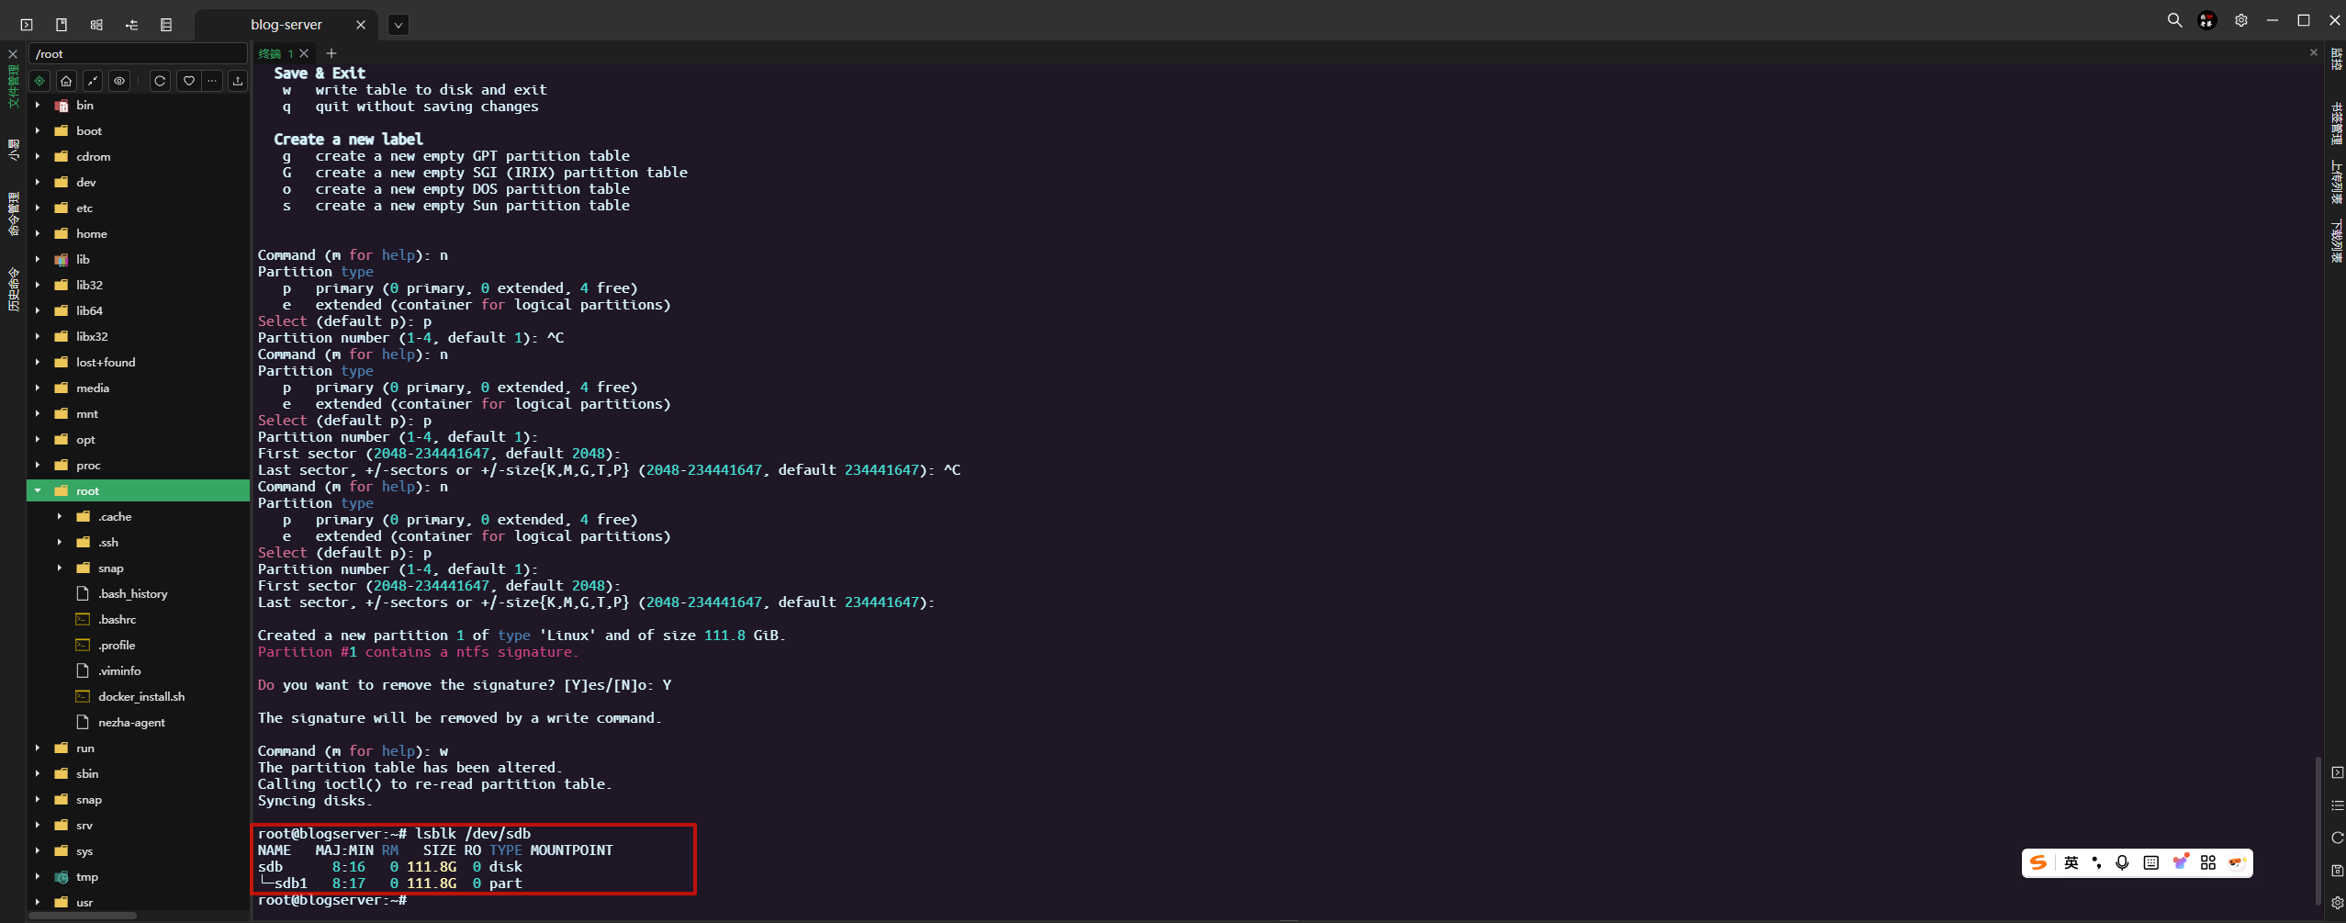
Task: Click the heart favorites icon
Action: click(x=188, y=81)
